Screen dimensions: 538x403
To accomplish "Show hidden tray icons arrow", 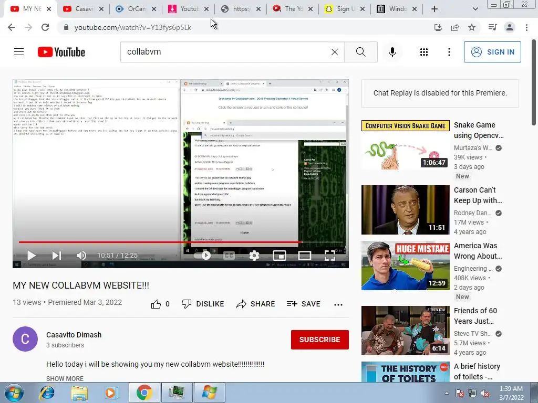I will click(447, 393).
